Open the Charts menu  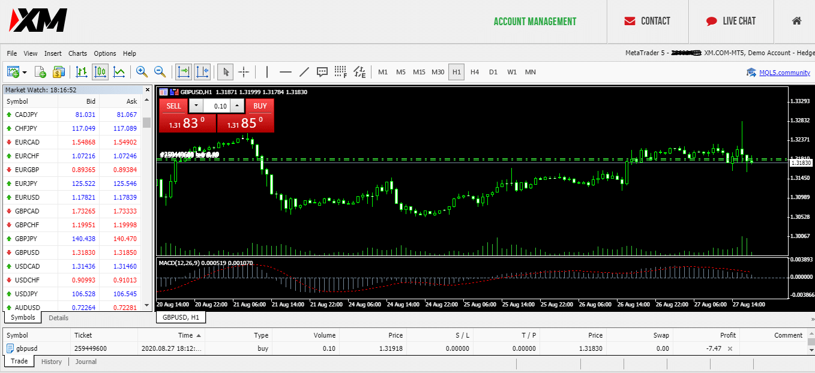pos(77,53)
